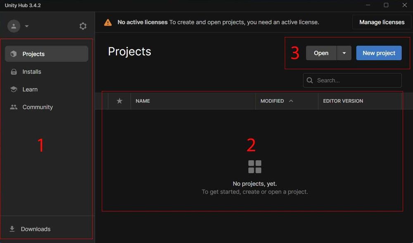The width and height of the screenshot is (413, 243).
Task: Click the EDITOR VERSION column header
Action: [x=343, y=101]
